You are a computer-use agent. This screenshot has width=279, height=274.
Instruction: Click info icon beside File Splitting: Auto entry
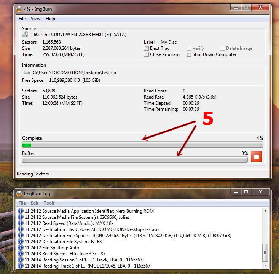(x=21, y=247)
